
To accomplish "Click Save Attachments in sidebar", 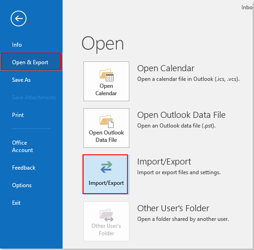I will click(34, 98).
